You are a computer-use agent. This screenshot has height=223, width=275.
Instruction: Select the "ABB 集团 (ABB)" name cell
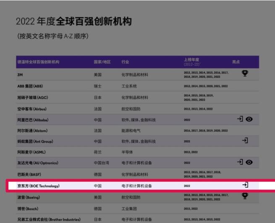(30, 86)
